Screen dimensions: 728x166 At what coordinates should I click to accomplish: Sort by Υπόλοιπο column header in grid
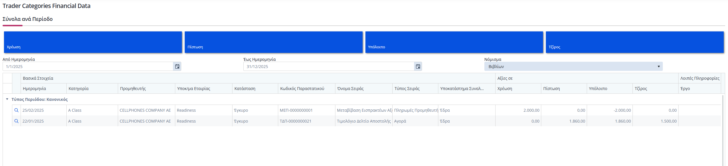point(610,89)
